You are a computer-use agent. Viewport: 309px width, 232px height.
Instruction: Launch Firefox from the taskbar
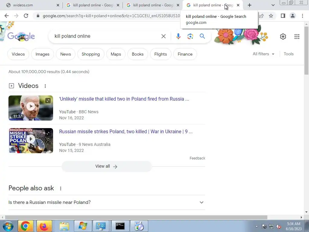(44, 226)
